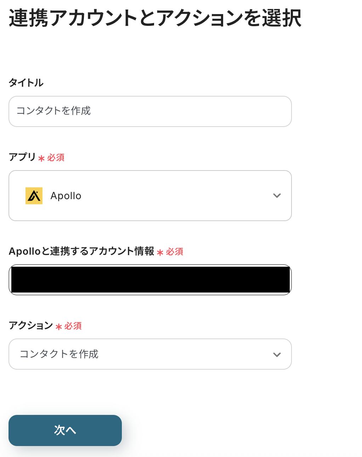This screenshot has width=362, height=457.
Task: Click the アクション field label
Action: (x=31, y=325)
